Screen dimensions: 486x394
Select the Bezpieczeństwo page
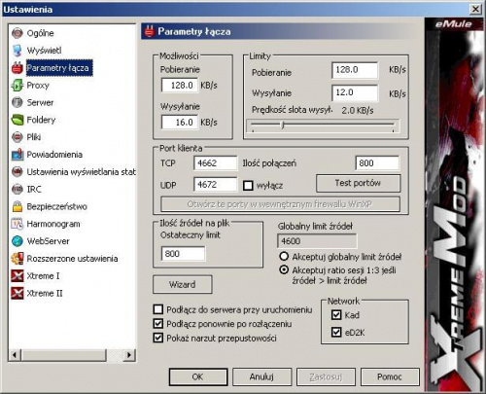(56, 206)
